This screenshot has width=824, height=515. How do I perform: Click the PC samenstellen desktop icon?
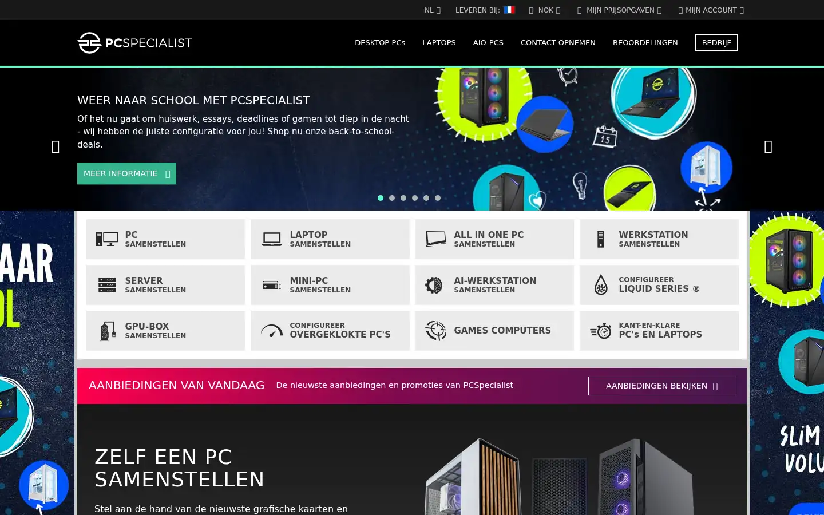click(107, 239)
